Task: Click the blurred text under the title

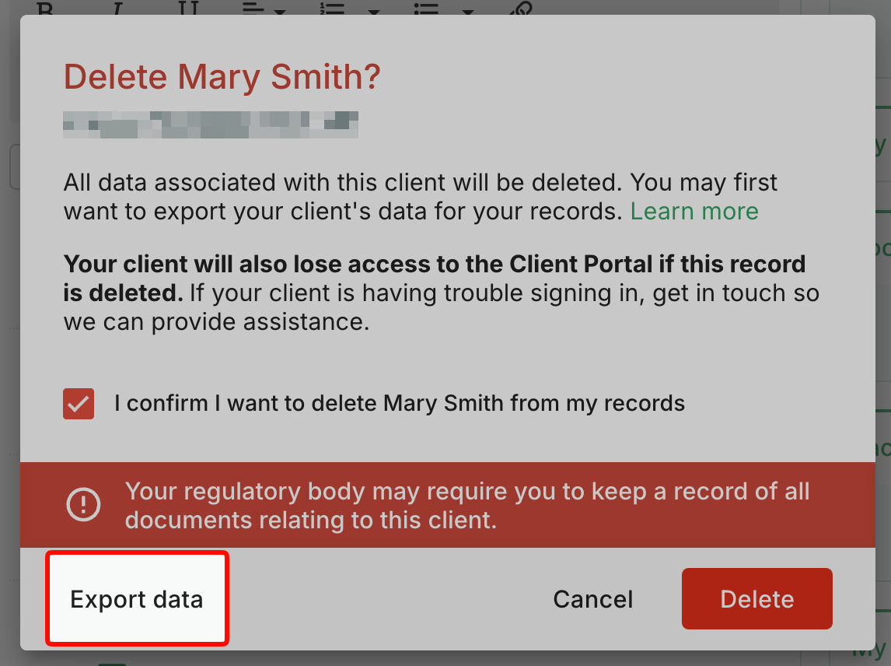Action: (x=211, y=124)
